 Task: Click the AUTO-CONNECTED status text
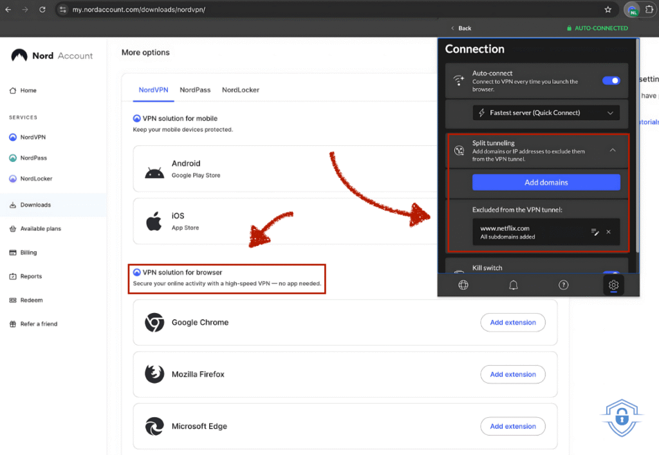(601, 28)
